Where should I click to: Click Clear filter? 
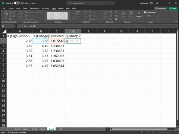pos(92,12)
